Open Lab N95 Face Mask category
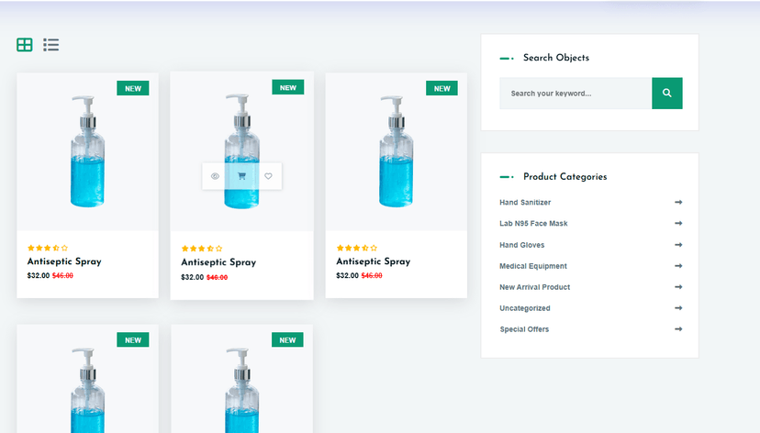 point(533,223)
